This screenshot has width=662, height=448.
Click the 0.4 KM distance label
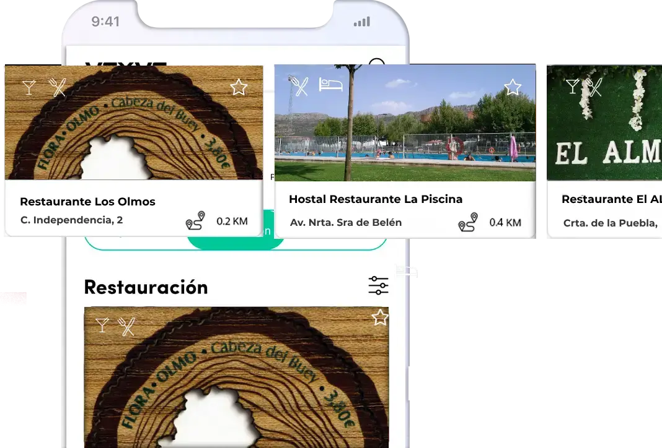(x=505, y=223)
